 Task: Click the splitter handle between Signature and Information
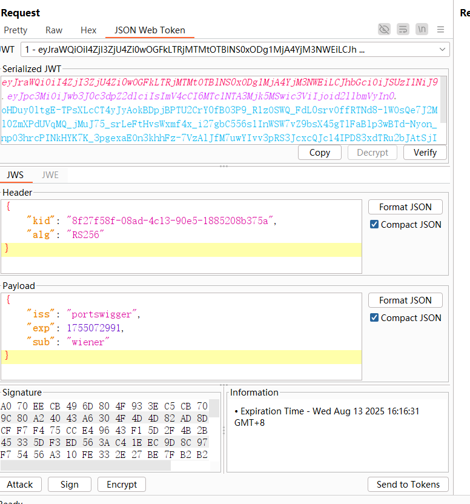click(x=223, y=431)
